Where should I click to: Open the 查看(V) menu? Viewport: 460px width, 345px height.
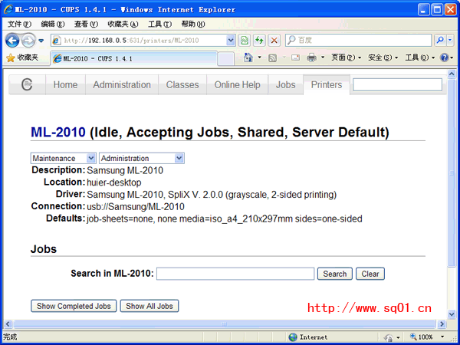(86, 24)
